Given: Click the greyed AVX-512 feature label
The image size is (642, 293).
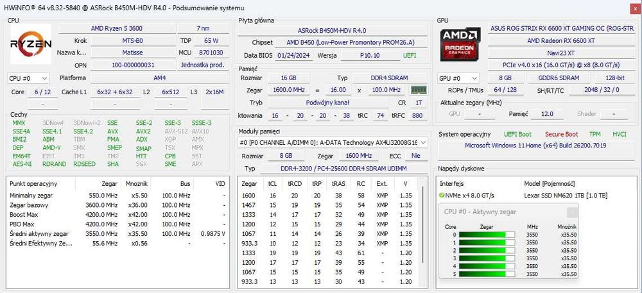Looking at the screenshot, I should pos(176,131).
